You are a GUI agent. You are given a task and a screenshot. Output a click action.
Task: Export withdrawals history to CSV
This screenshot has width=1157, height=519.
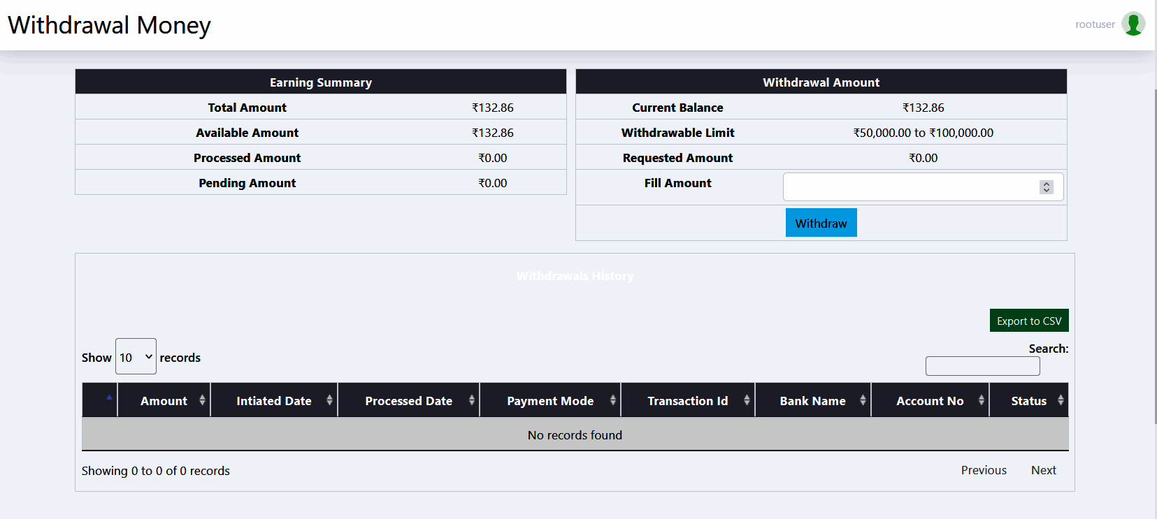point(1029,321)
